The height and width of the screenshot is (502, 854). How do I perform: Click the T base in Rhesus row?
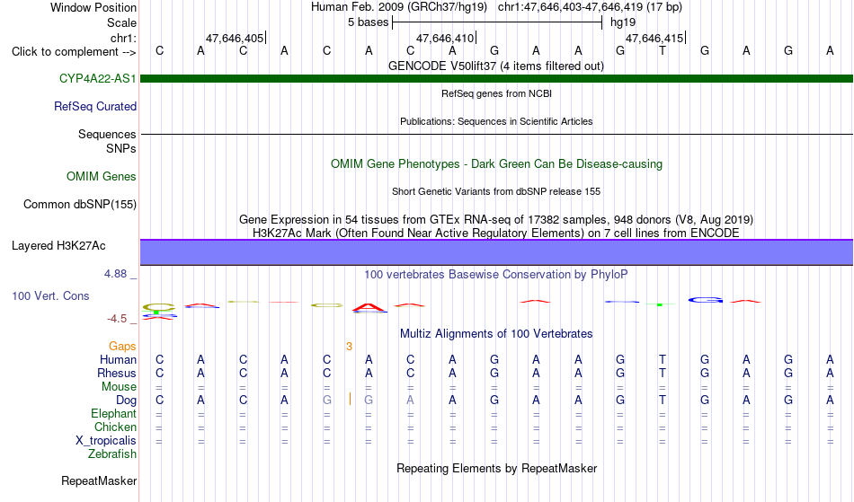tap(663, 373)
